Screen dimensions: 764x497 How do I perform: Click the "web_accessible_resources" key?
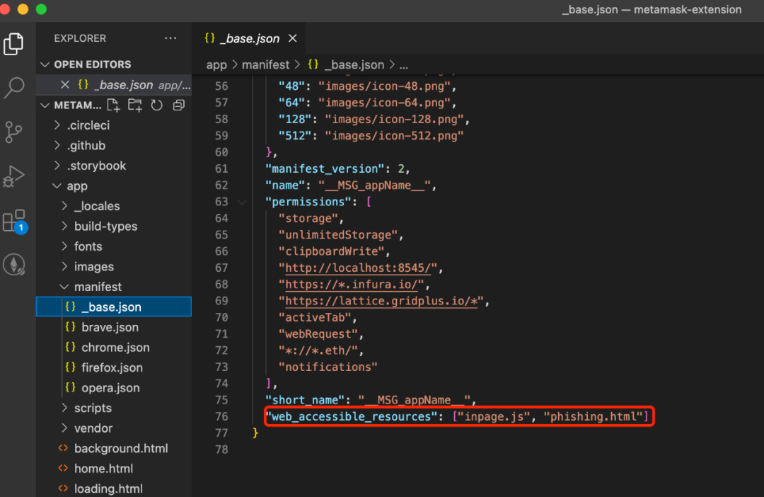pyautogui.click(x=352, y=416)
